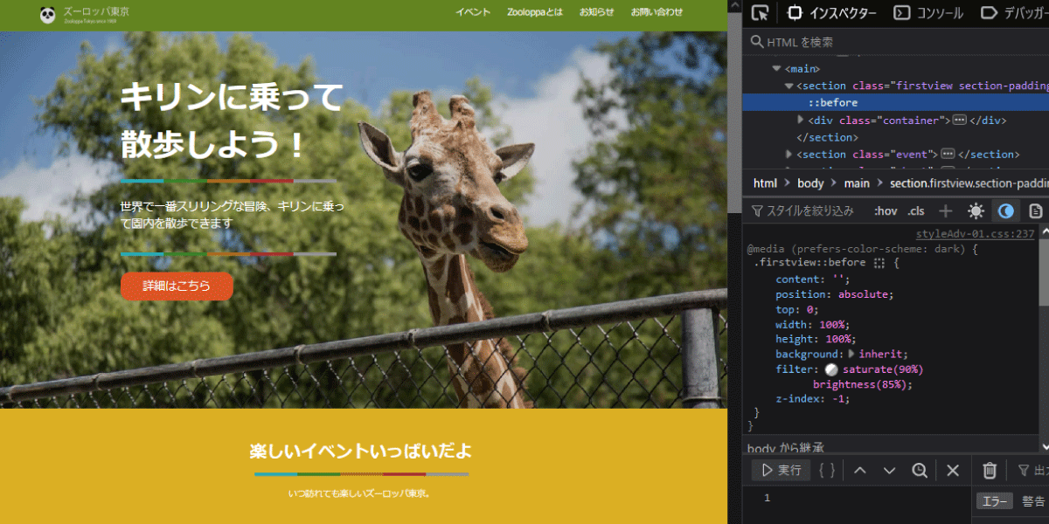Close the console editor with X
This screenshot has width=1049, height=524.
(x=953, y=470)
